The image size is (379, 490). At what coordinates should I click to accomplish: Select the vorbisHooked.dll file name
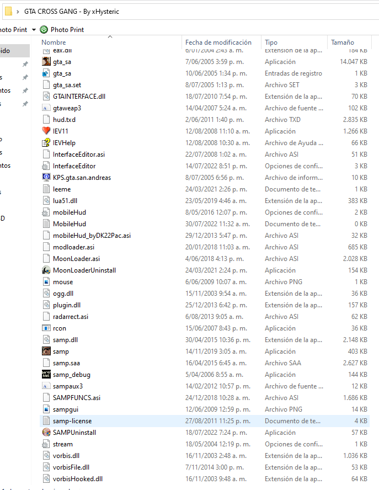coord(77,478)
